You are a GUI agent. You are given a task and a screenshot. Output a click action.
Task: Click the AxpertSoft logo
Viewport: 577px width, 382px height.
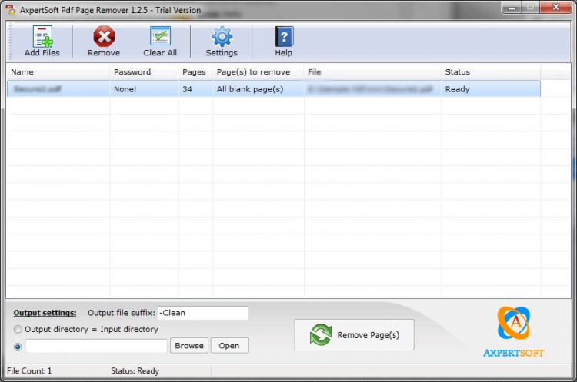[514, 331]
